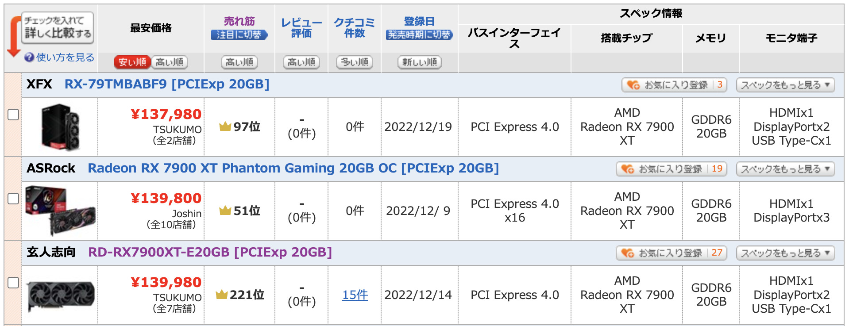849x326 pixels.
Task: Open the ASRock Phantom Gaming product thumbnail
Action: pos(60,211)
